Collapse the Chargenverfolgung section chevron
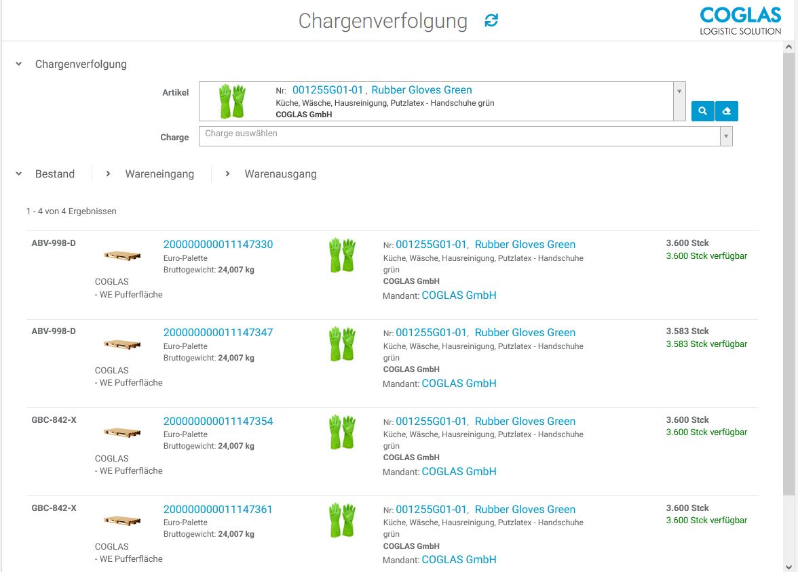The image size is (798, 572). 19,64
